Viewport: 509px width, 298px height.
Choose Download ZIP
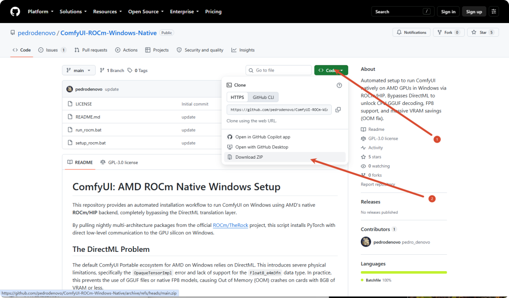(x=284, y=157)
